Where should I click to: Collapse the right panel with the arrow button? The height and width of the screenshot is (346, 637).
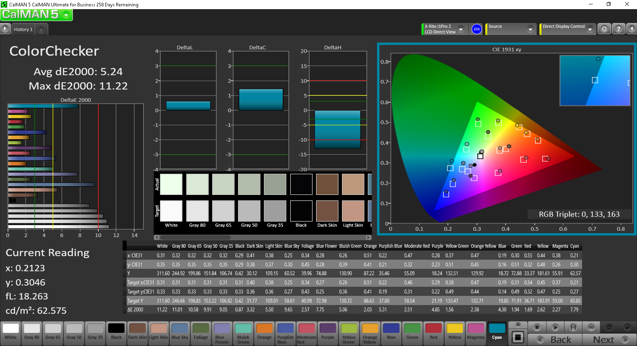click(632, 29)
